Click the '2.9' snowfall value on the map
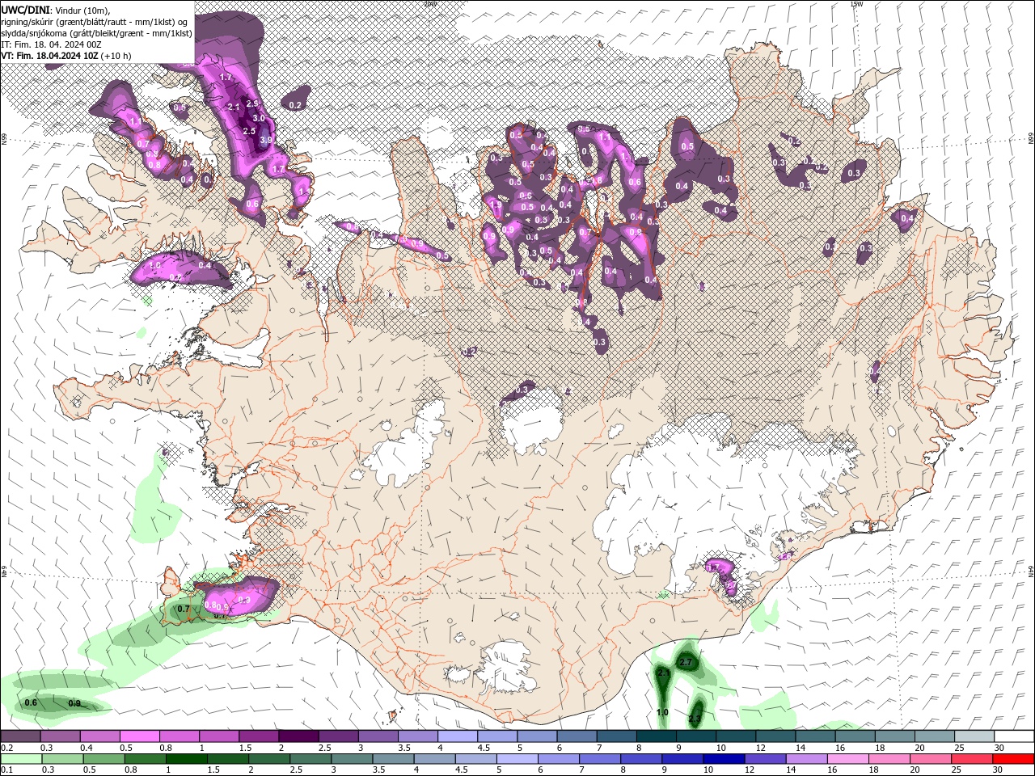The height and width of the screenshot is (776, 1035). 251,103
